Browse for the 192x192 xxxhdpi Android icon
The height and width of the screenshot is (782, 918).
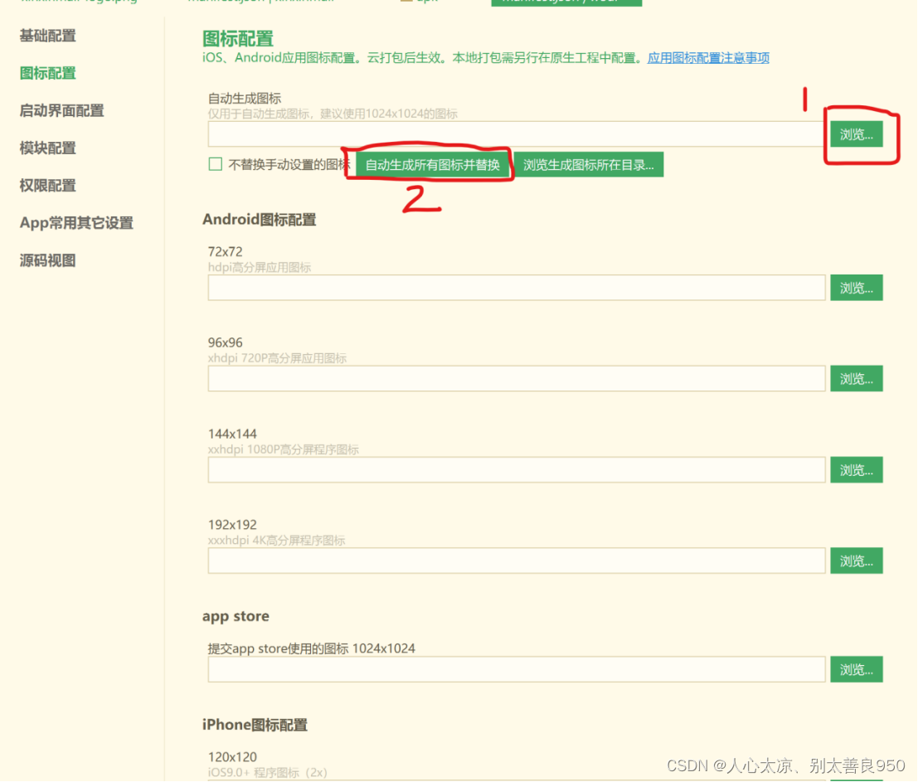click(856, 561)
